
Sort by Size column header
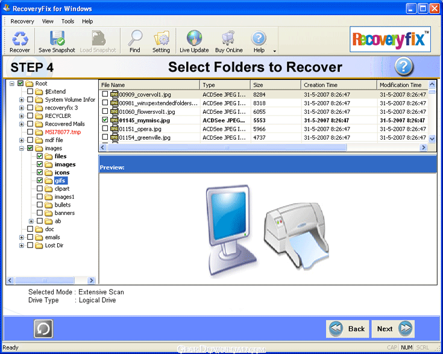click(x=276, y=85)
